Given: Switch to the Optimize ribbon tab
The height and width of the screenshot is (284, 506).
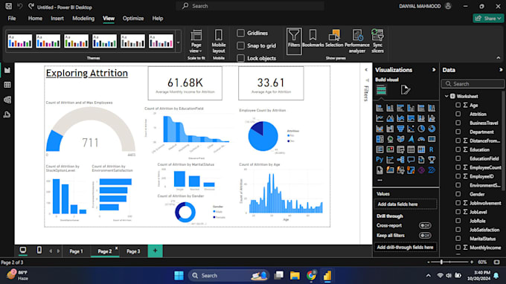Looking at the screenshot, I should click(x=133, y=19).
